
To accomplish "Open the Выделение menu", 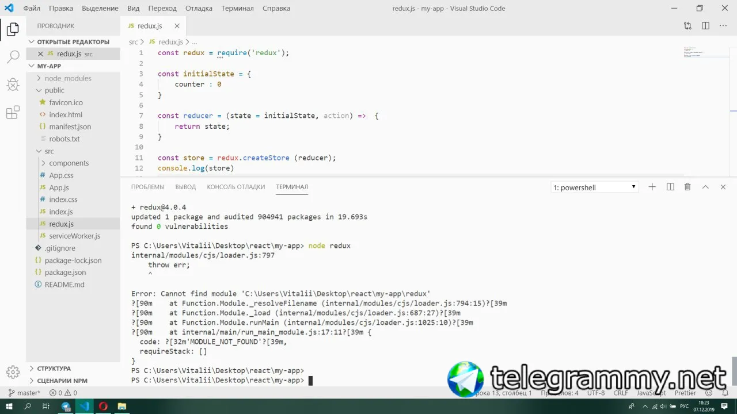I will [x=100, y=8].
